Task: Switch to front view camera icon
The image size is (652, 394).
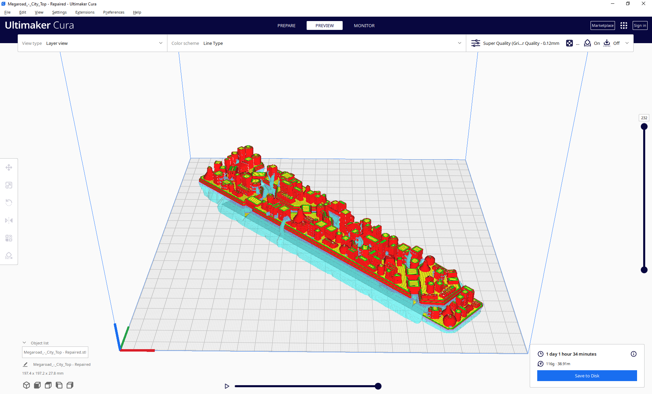Action: (37, 385)
